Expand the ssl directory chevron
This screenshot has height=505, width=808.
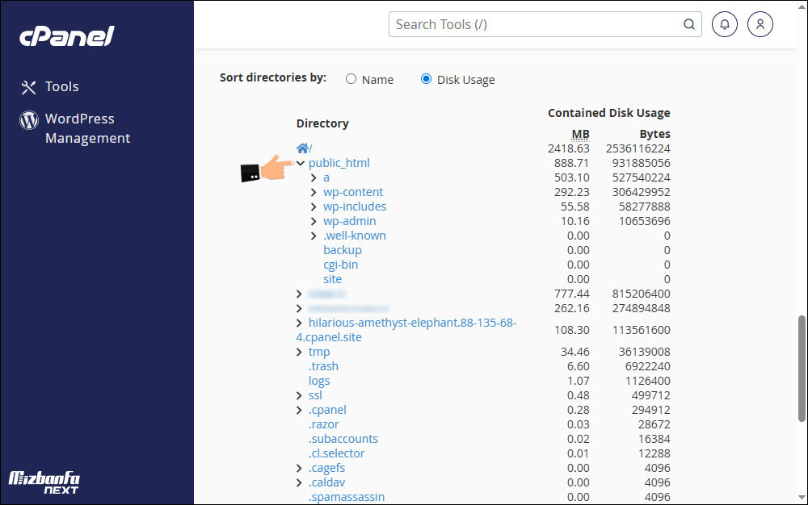[300, 395]
